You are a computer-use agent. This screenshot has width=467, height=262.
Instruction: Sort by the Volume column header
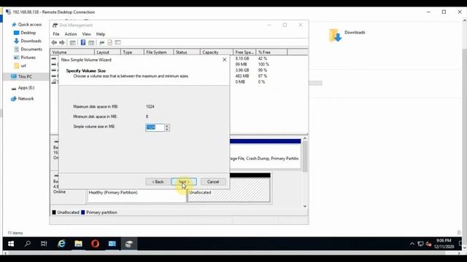tap(72, 52)
